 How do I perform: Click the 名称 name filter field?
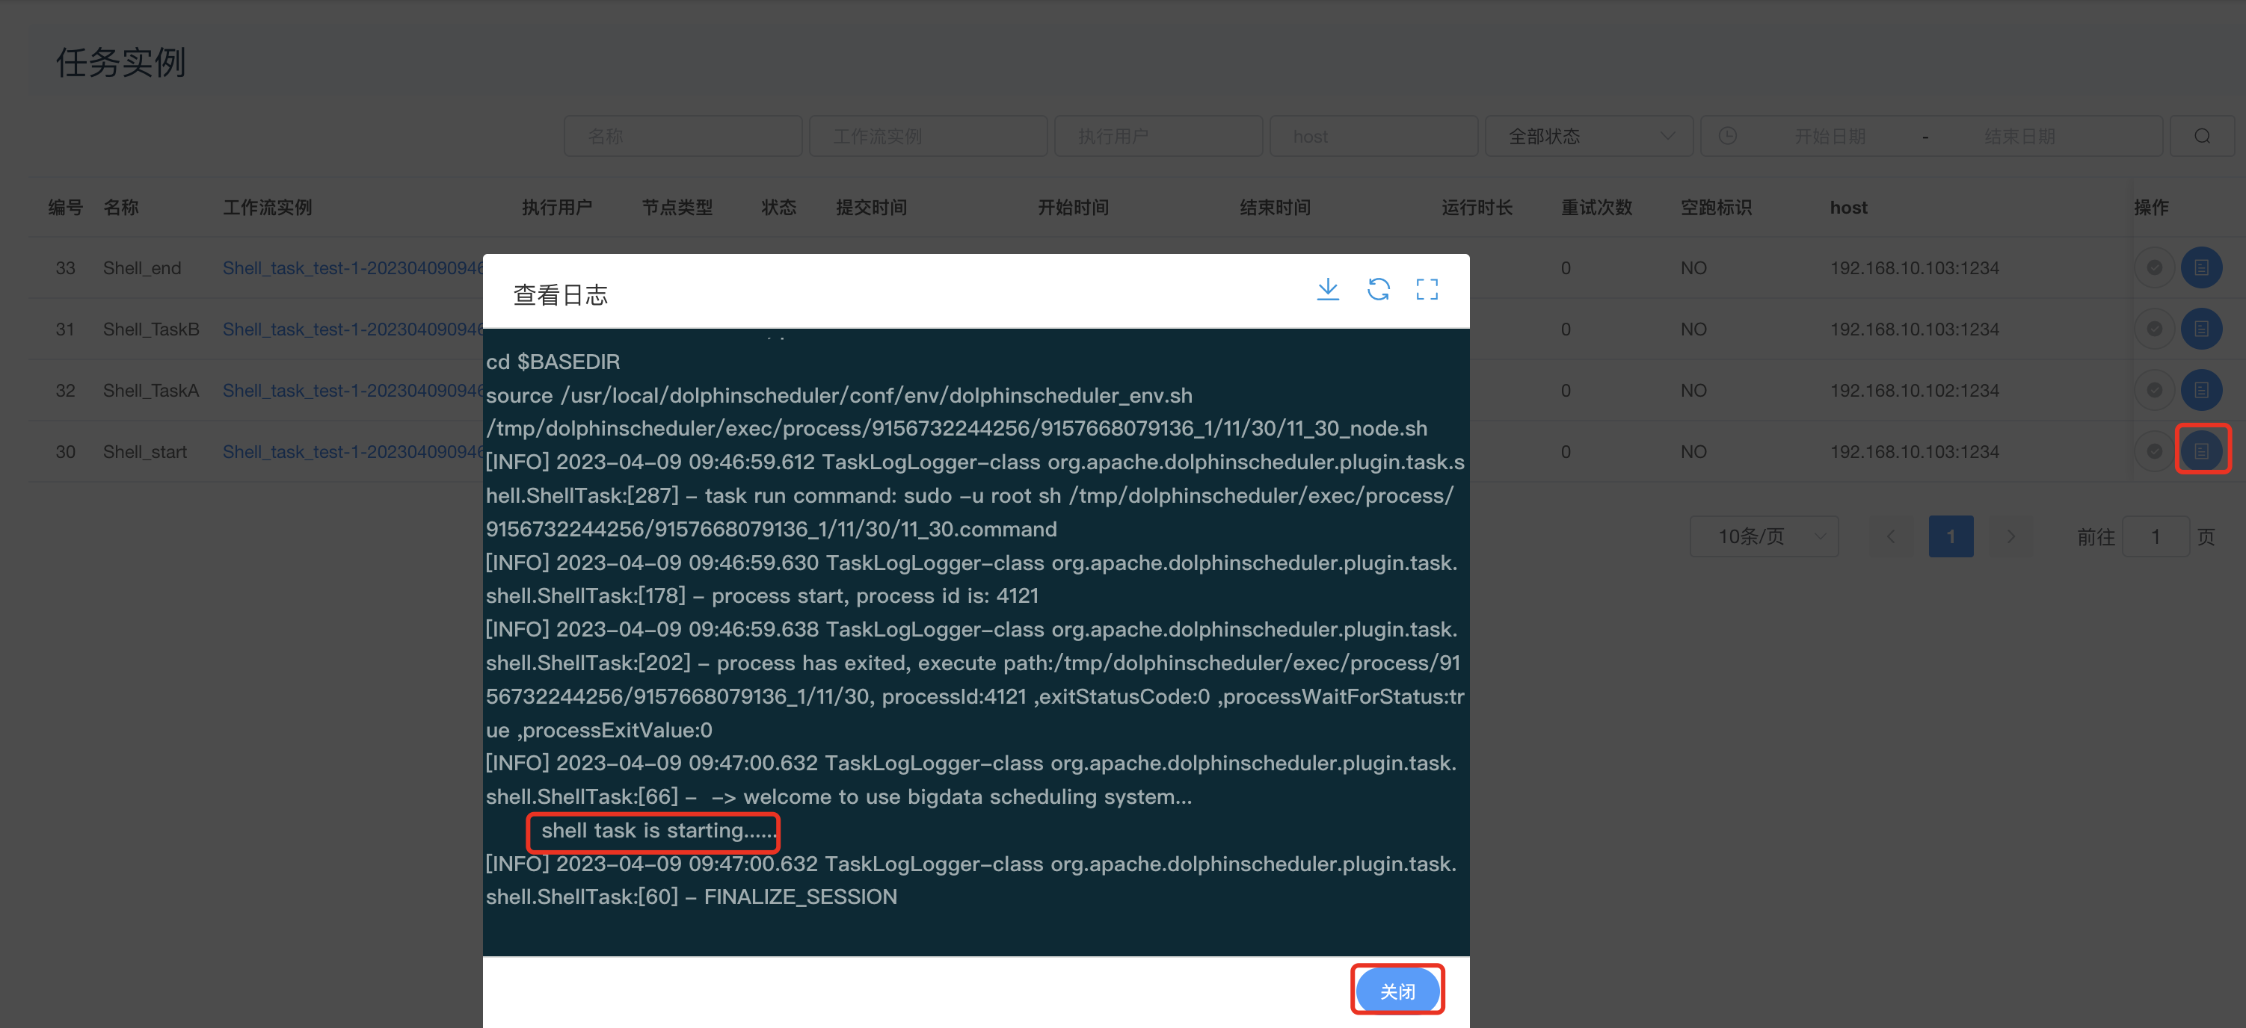[682, 137]
